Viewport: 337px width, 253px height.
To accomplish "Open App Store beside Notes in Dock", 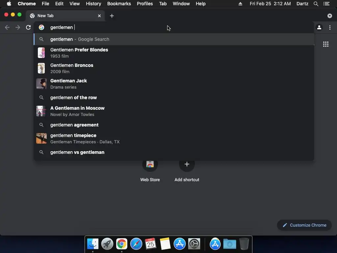I will pos(179,244).
